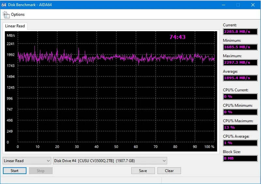Expand the Linear Read test type dropdown
Viewport: 261px width, 184px height.
(27, 161)
